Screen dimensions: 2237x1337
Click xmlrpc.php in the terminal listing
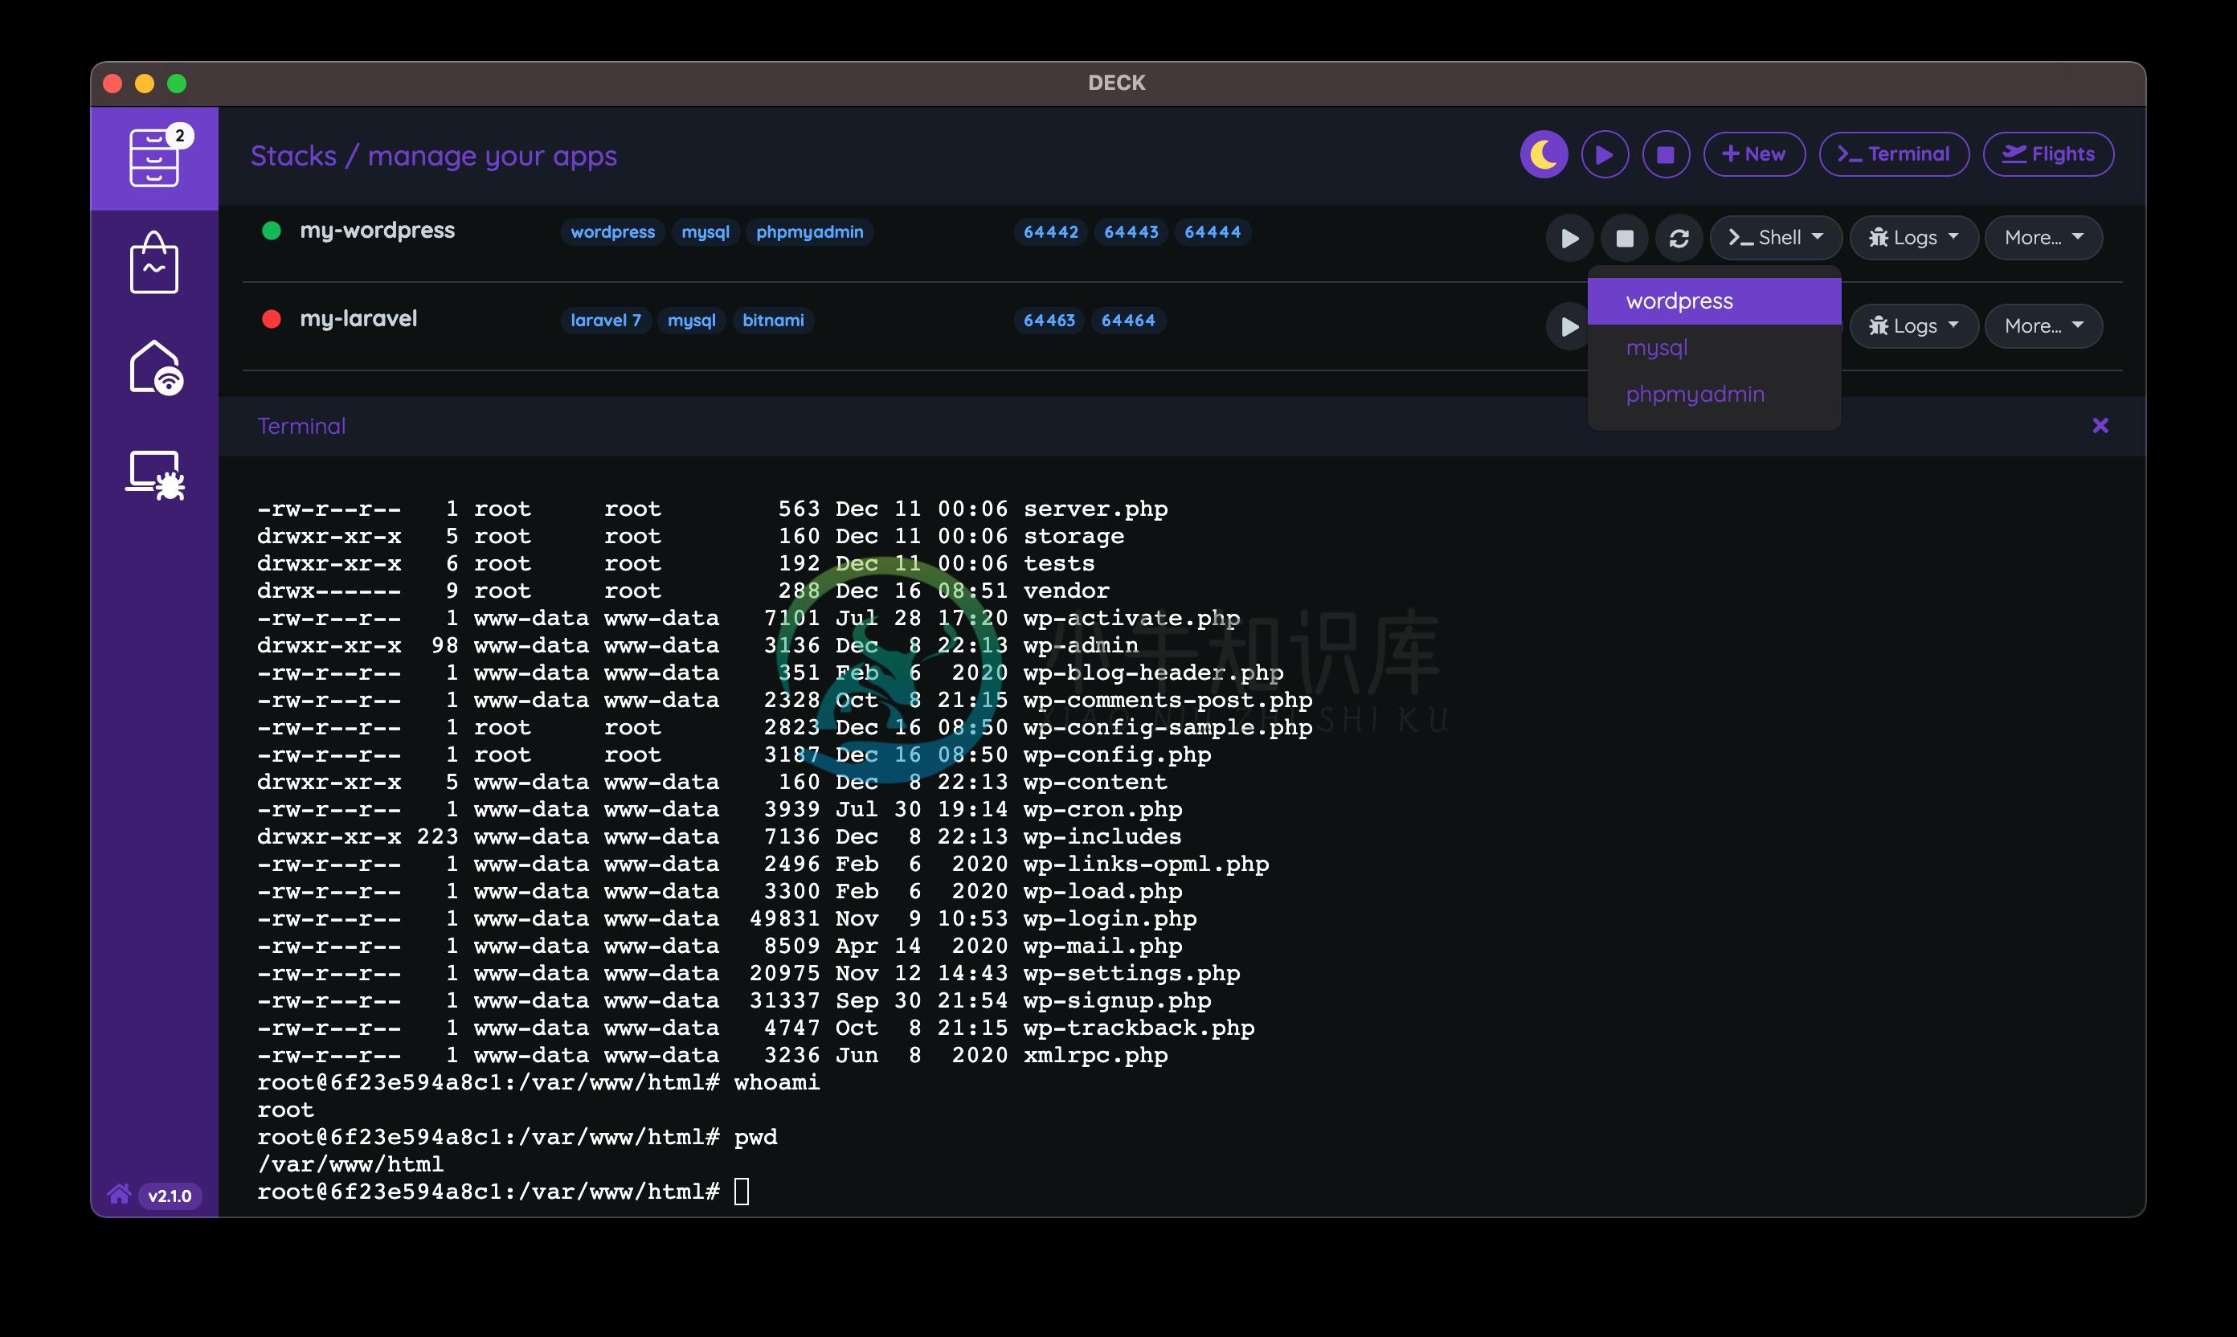(1095, 1055)
